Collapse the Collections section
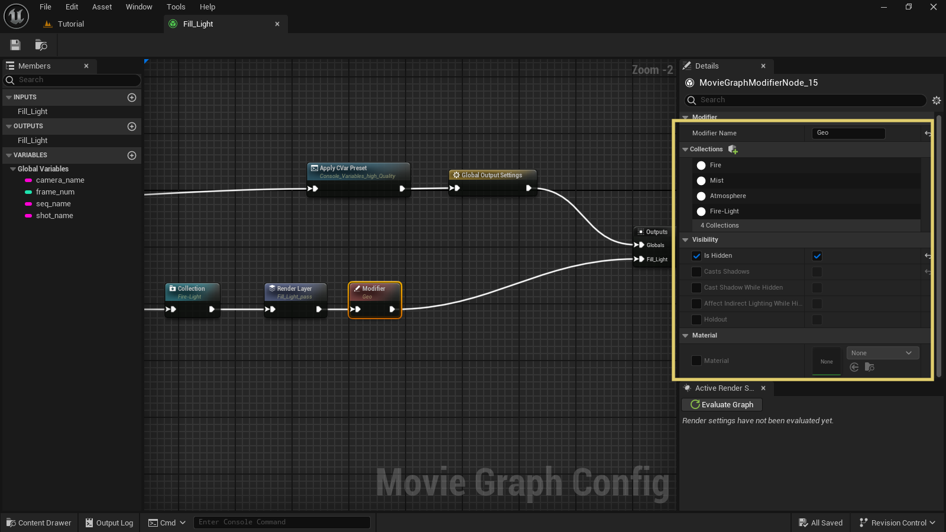Screen dimensions: 946x532 click(x=685, y=150)
